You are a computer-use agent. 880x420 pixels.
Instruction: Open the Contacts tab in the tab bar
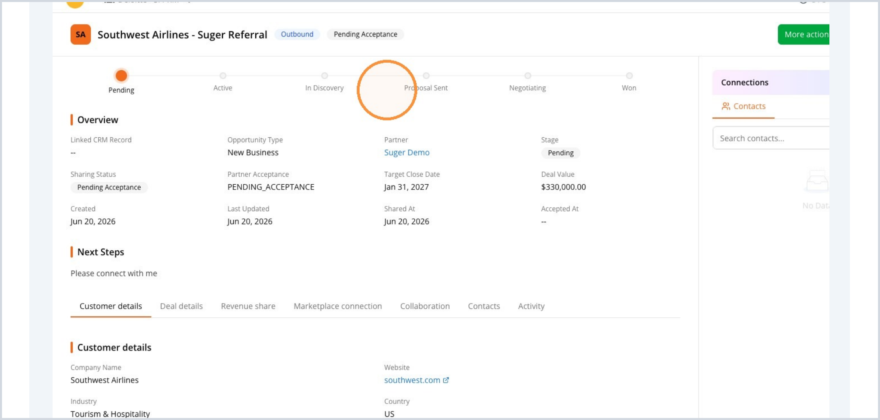484,306
